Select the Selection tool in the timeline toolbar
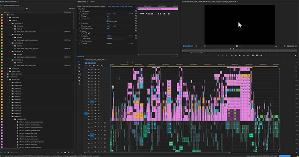The width and height of the screenshot is (299, 157). 79,62
